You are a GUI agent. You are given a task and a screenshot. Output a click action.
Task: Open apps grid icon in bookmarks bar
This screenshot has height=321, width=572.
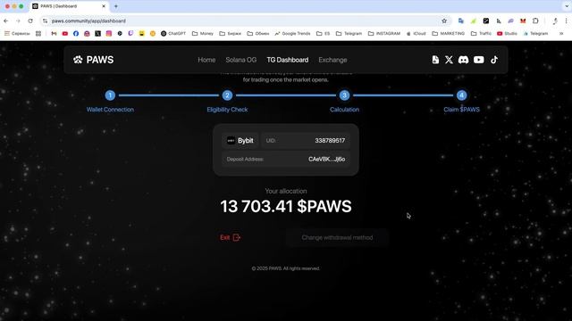point(38,34)
